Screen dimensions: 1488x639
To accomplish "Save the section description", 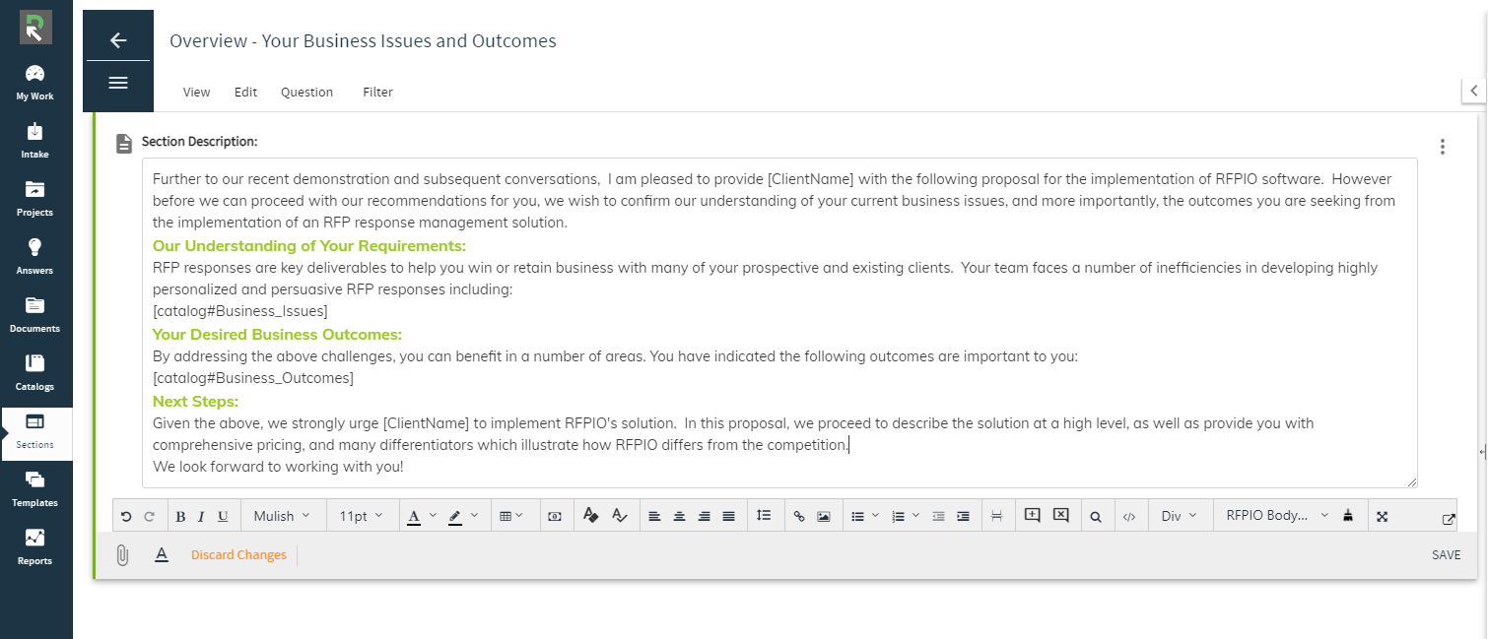I will click(x=1446, y=555).
